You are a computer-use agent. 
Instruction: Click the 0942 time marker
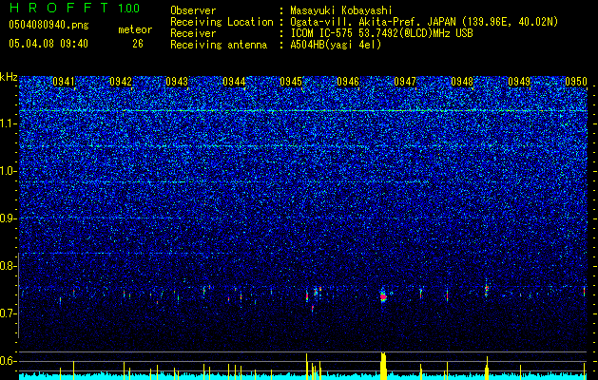[121, 82]
